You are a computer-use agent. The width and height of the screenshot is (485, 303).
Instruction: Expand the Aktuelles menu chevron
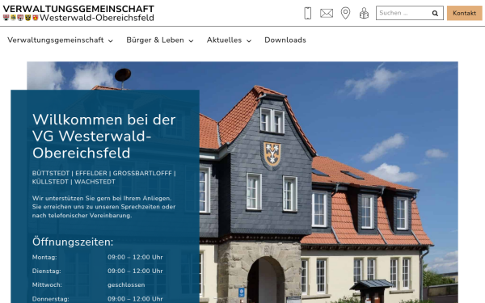(x=249, y=41)
